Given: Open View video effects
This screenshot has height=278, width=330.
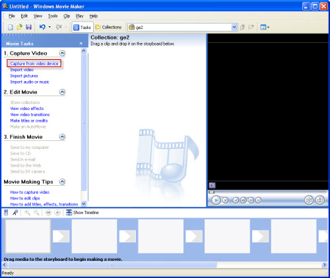Looking at the screenshot, I should pos(27,109).
